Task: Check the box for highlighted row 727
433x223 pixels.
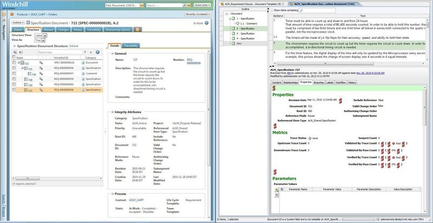Action: coord(14,90)
